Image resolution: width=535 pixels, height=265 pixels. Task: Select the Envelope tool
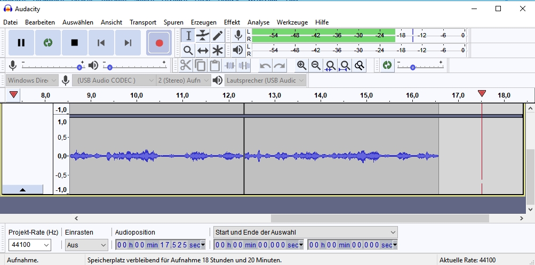[203, 36]
